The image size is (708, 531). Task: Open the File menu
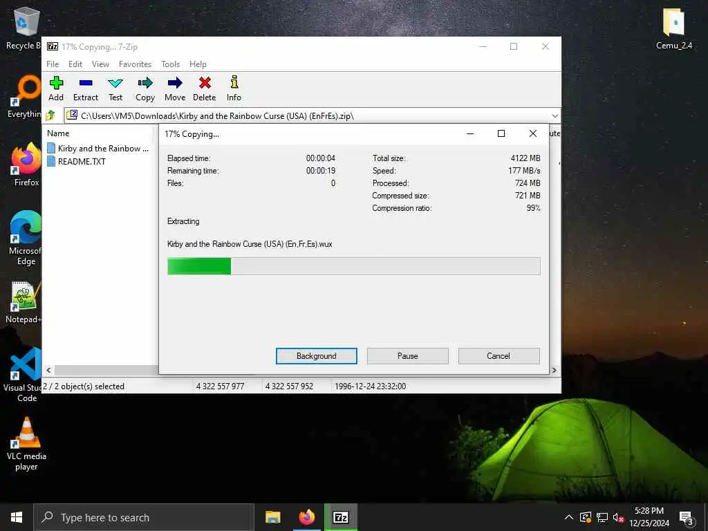coord(53,64)
